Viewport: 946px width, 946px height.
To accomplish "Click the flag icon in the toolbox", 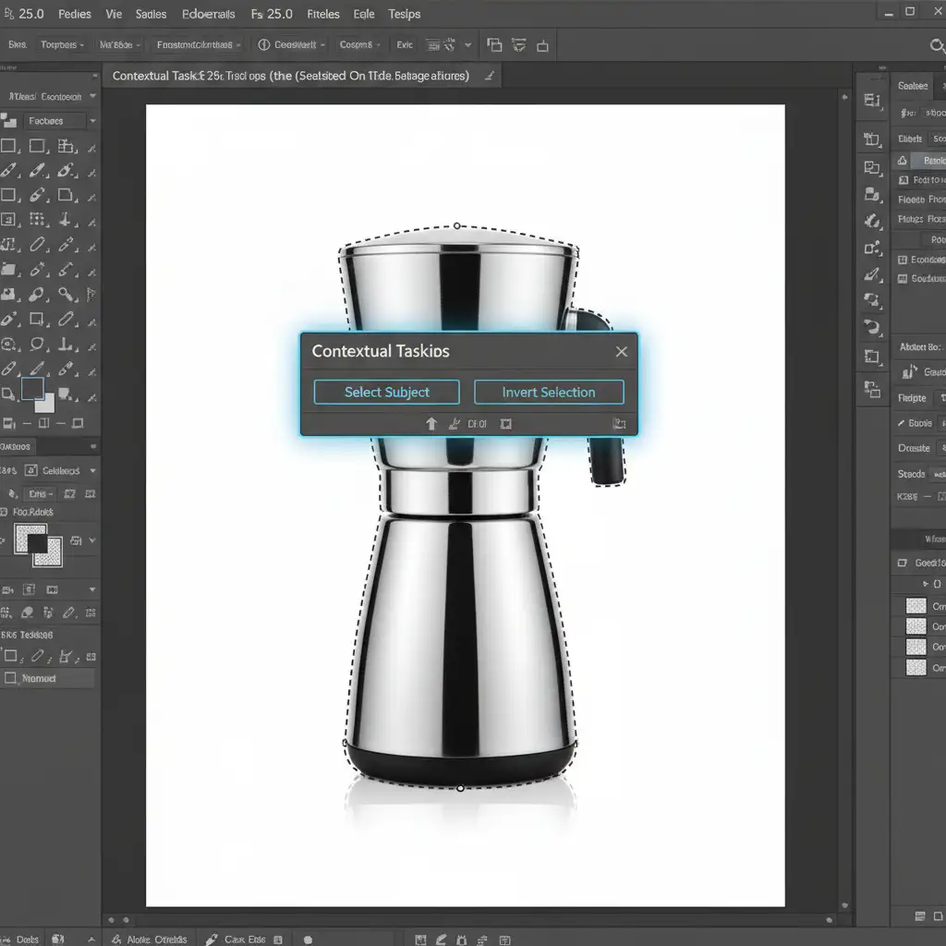I will click(x=91, y=296).
